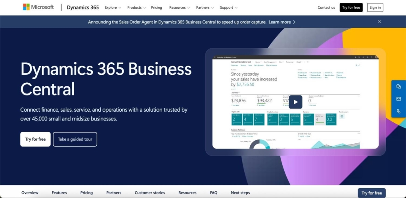
Task: Click the email envelope side icon
Action: click(398, 99)
